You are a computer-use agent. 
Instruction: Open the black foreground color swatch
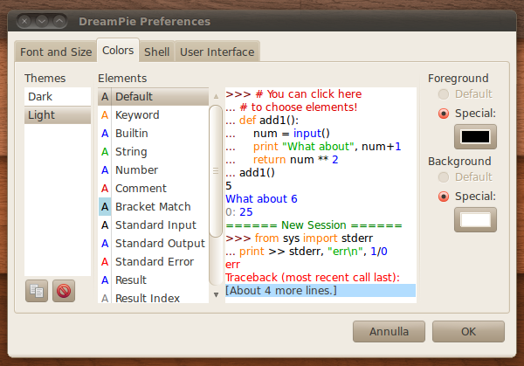tap(475, 137)
